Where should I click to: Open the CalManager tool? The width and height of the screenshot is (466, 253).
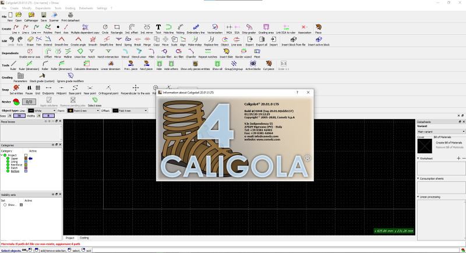tap(31, 17)
